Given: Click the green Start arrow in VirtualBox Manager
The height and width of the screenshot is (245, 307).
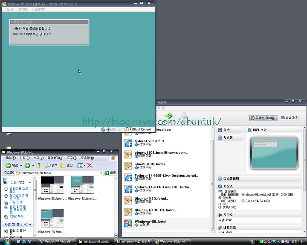Looking at the screenshot, I should coord(169,115).
